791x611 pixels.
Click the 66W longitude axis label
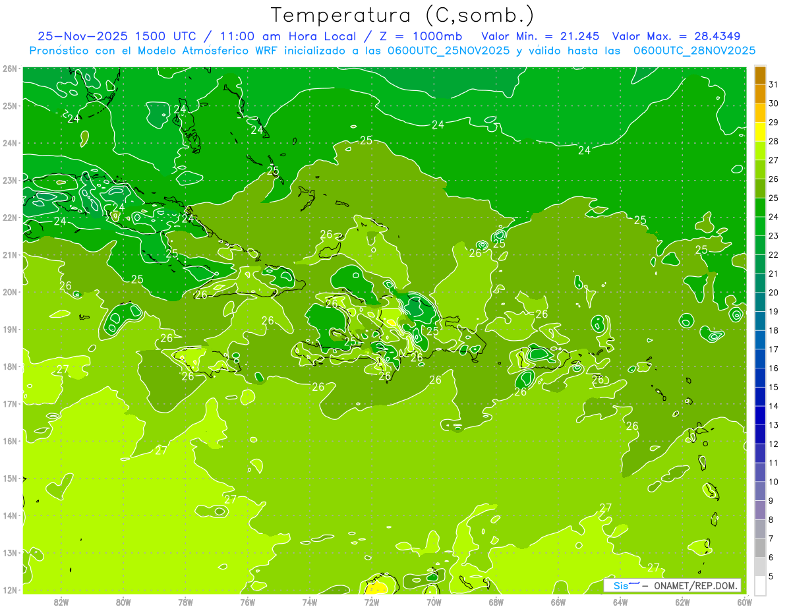pos(558,602)
